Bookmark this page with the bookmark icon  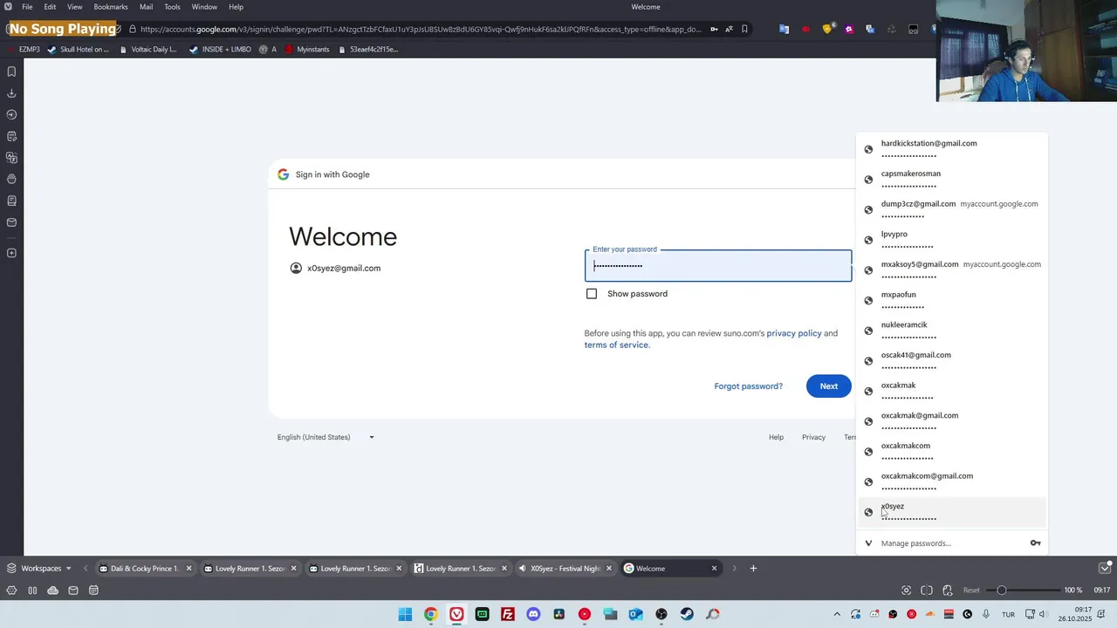(x=744, y=29)
